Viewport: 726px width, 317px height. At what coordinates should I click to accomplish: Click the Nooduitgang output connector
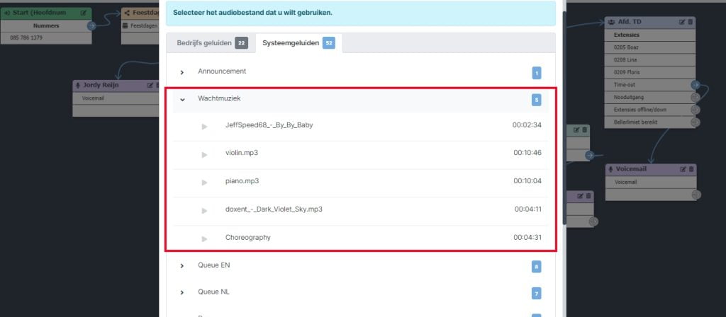[x=695, y=97]
